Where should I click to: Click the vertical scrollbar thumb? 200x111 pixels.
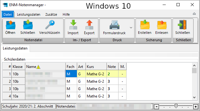[194, 71]
